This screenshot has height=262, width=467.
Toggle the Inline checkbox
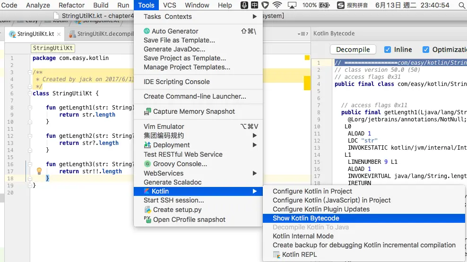[x=387, y=50]
